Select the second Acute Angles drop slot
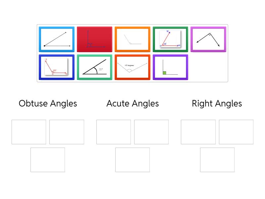The height and width of the screenshot is (199, 265). click(x=151, y=132)
